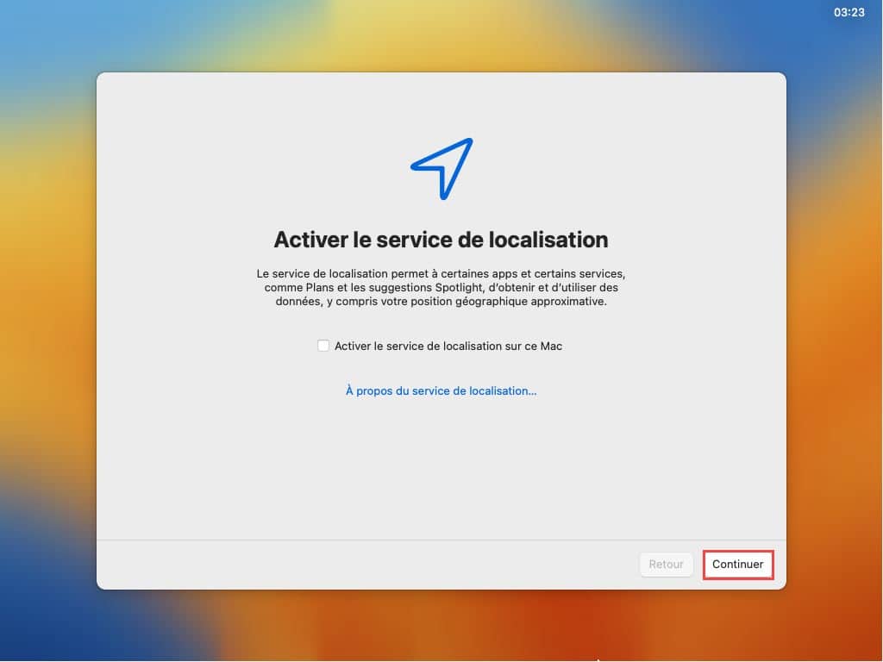Click the location service description paragraph

click(x=441, y=287)
